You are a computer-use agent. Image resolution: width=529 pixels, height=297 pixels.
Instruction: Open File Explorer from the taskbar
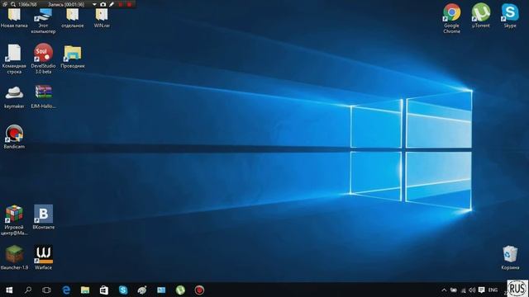coord(85,290)
